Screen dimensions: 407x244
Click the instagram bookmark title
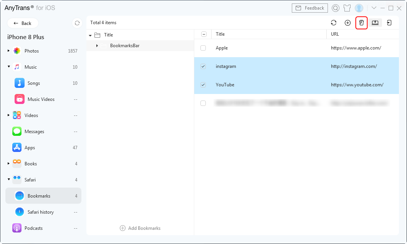point(226,66)
